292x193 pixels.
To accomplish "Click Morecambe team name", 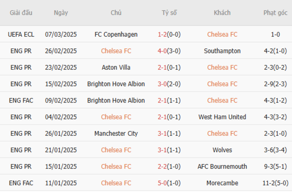I will [x=222, y=183].
